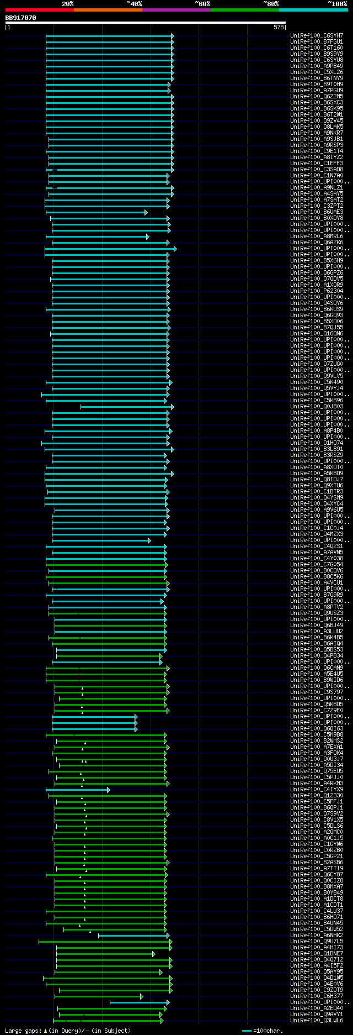Select the UniRef100_A8XDT0 label
This screenshot has width=353, height=1035.
click(317, 467)
